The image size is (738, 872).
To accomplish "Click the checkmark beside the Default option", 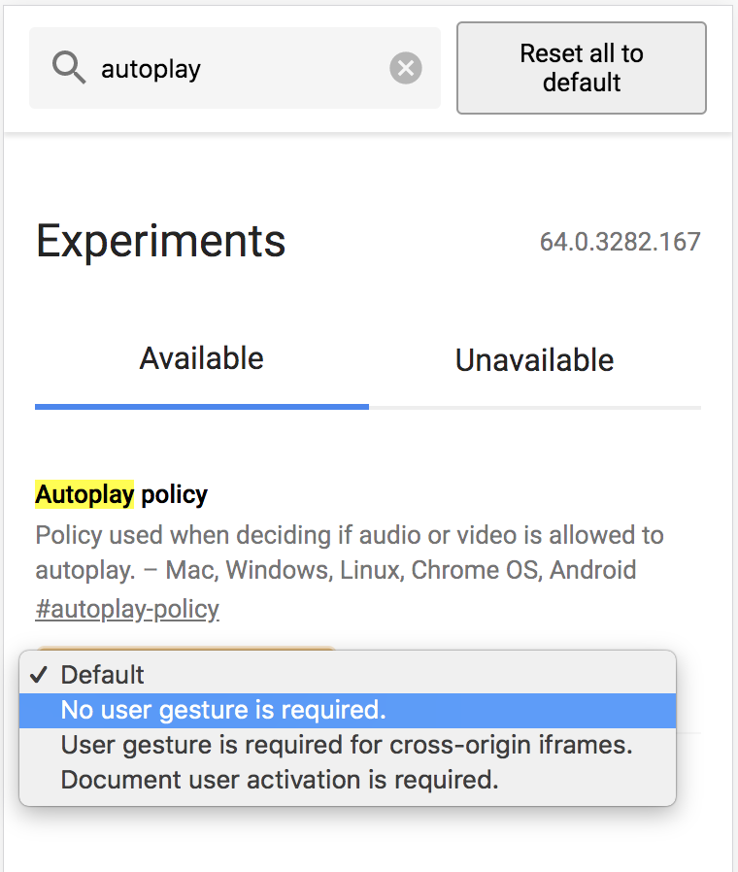I will coord(40,674).
